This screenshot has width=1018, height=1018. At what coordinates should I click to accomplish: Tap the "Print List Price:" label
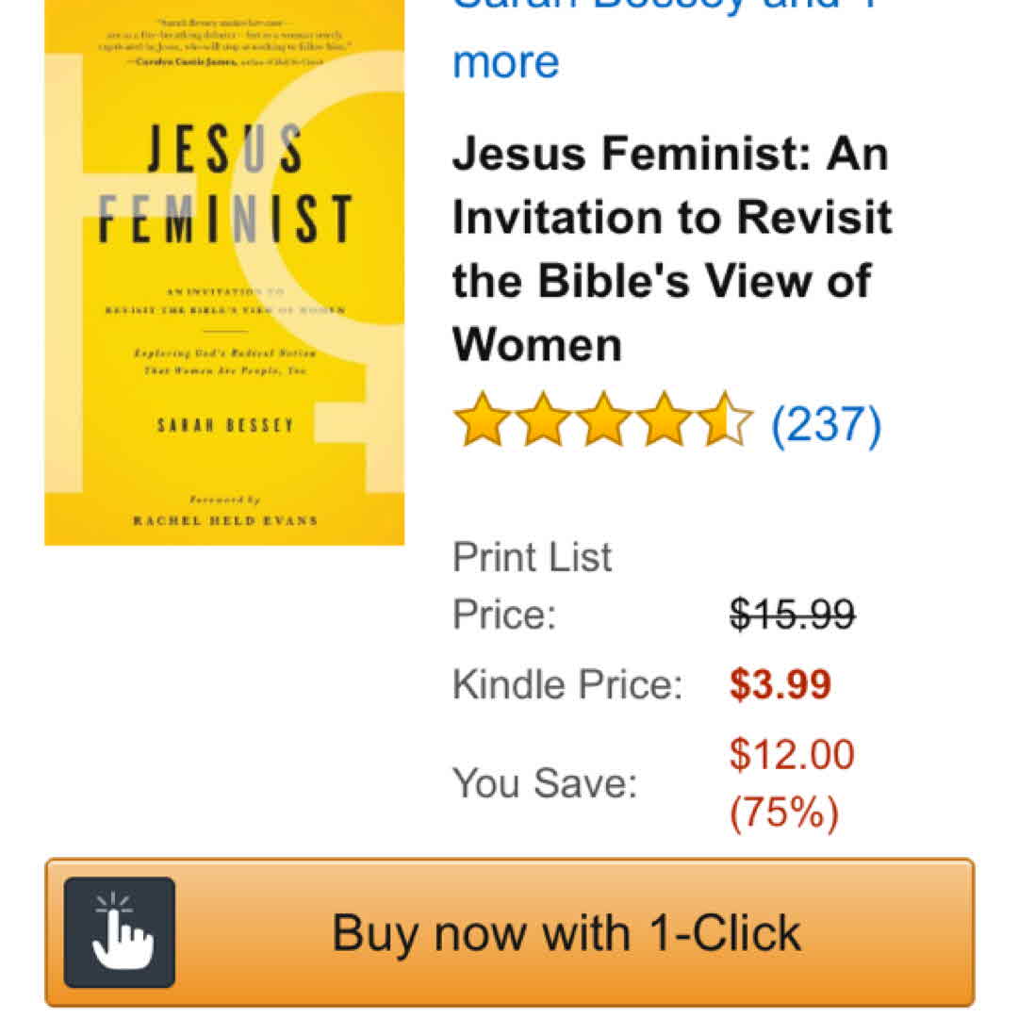(x=533, y=585)
